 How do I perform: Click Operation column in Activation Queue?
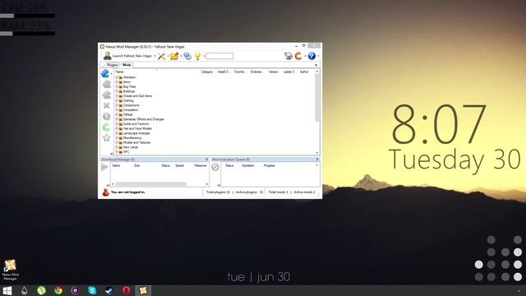[x=248, y=165]
